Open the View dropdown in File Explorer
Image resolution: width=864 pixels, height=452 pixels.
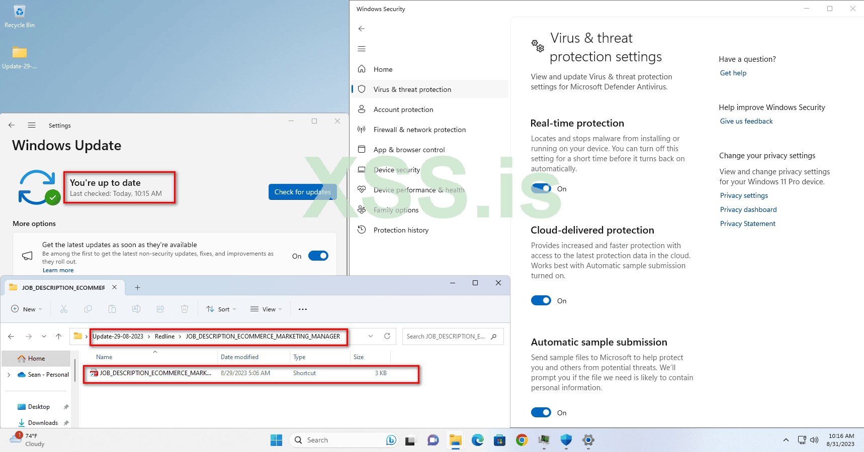(x=266, y=309)
